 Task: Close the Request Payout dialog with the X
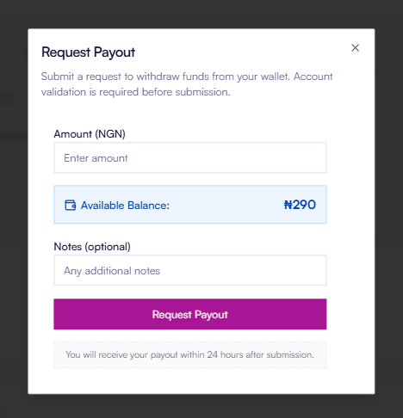[x=355, y=48]
